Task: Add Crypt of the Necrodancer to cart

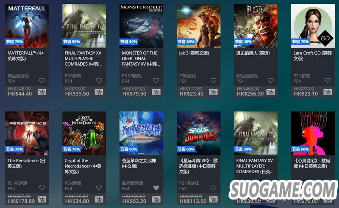Action: (99, 200)
